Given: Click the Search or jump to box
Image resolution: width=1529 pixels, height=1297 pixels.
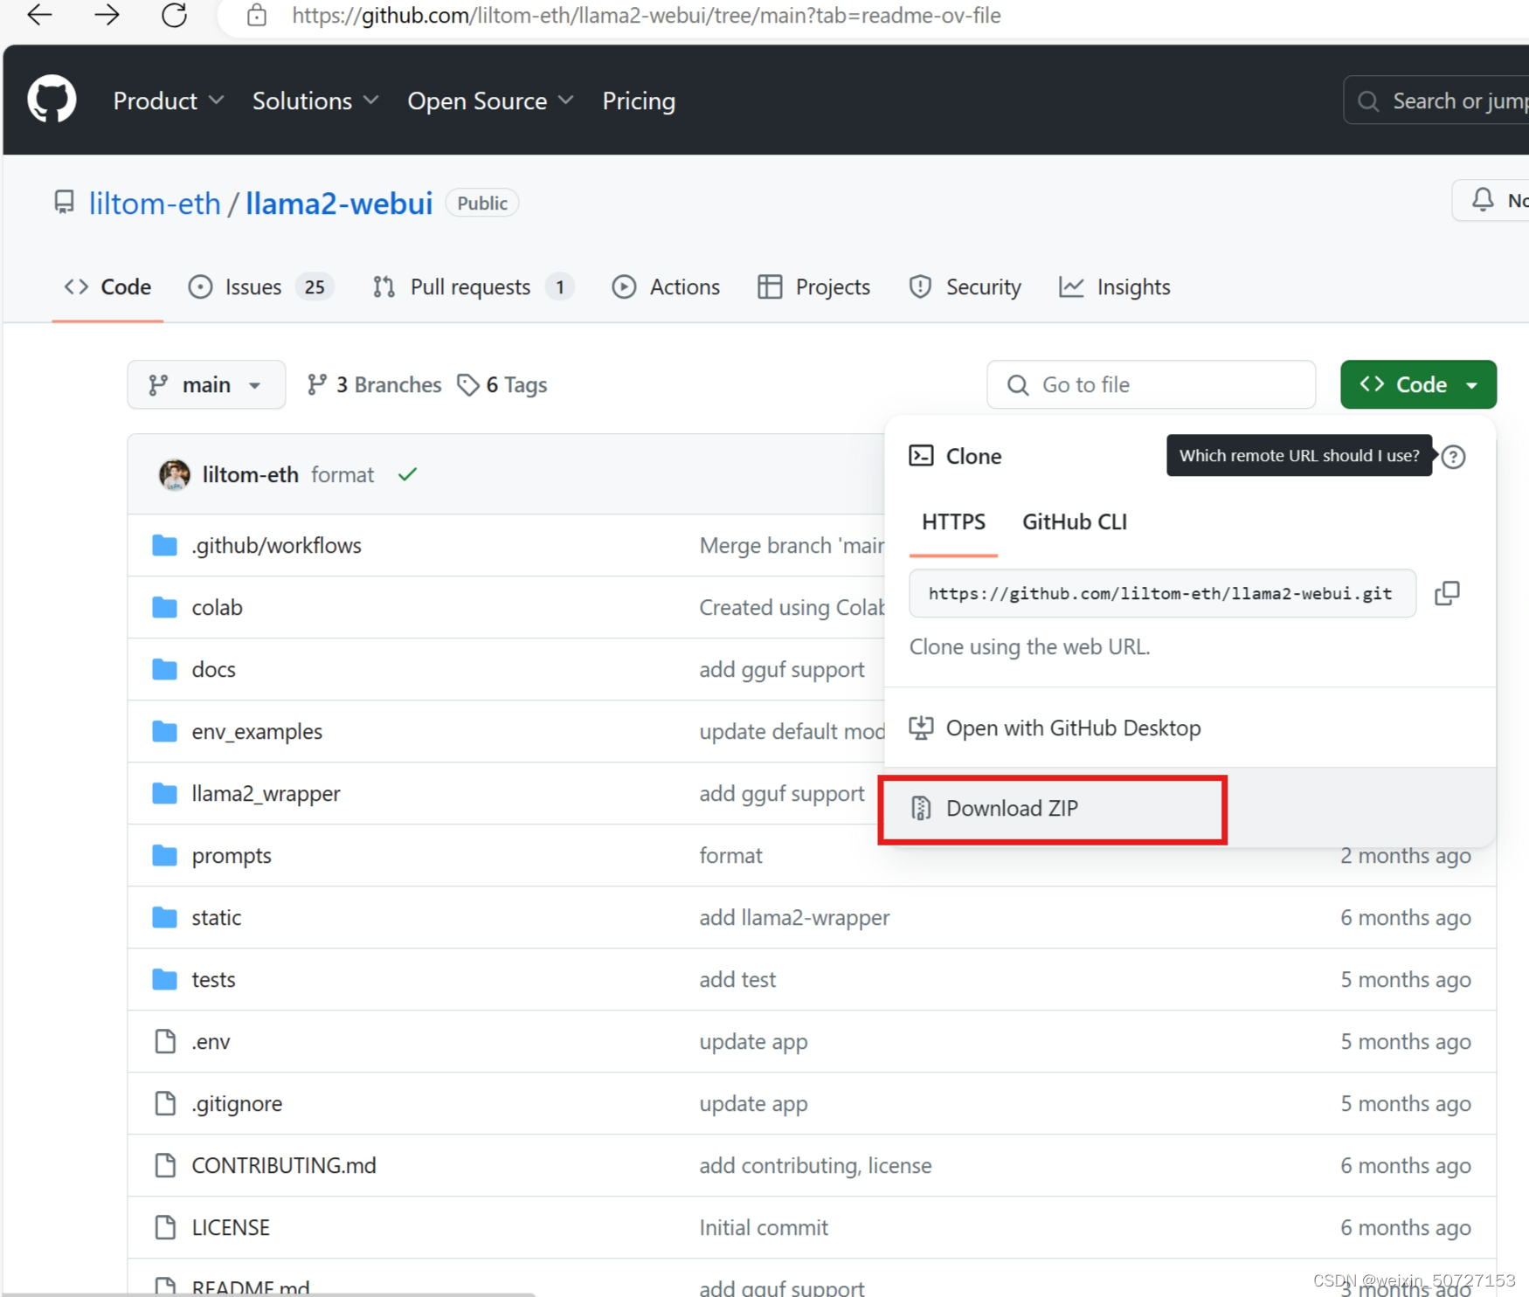Looking at the screenshot, I should pyautogui.click(x=1436, y=101).
